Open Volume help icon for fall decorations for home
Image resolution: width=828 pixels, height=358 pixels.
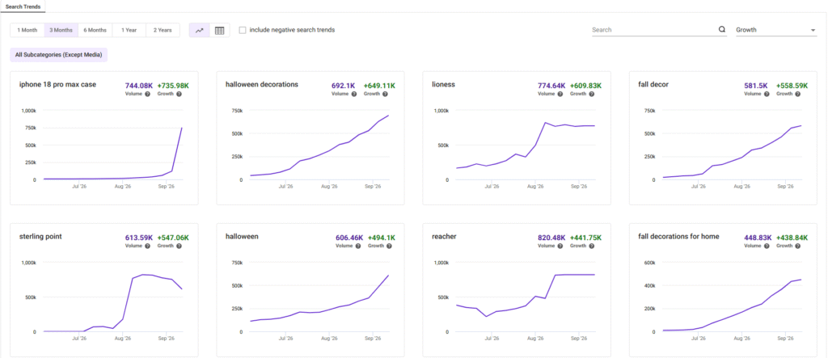pyautogui.click(x=767, y=246)
